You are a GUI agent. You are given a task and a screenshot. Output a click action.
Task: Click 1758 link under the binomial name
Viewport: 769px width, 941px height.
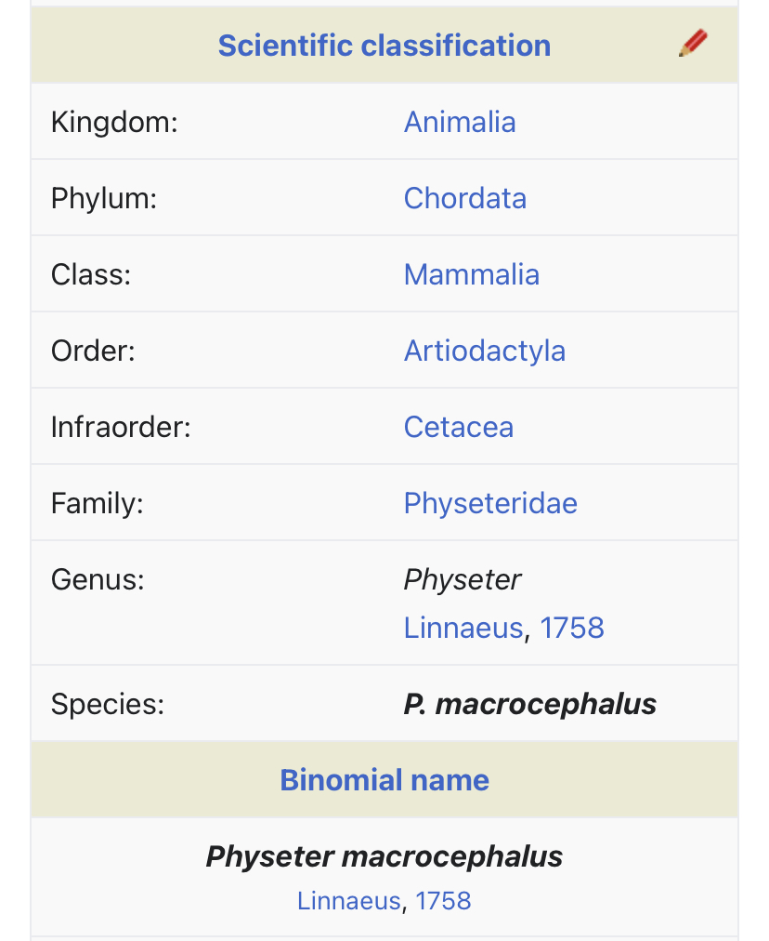pos(443,901)
